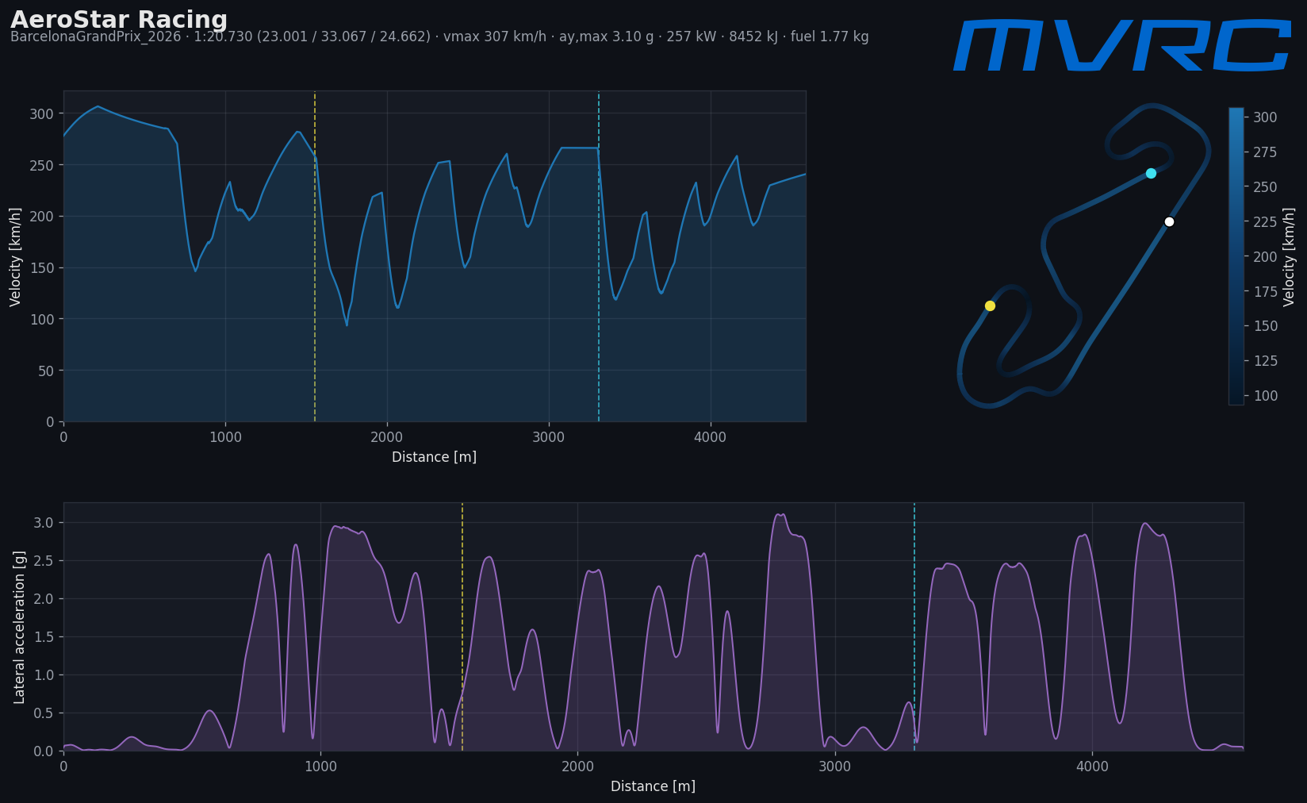Click the 50 tick on the velocity chart y-axis
The height and width of the screenshot is (803, 1307).
pyautogui.click(x=45, y=371)
